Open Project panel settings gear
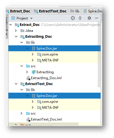114x138 pixels. (89, 18)
